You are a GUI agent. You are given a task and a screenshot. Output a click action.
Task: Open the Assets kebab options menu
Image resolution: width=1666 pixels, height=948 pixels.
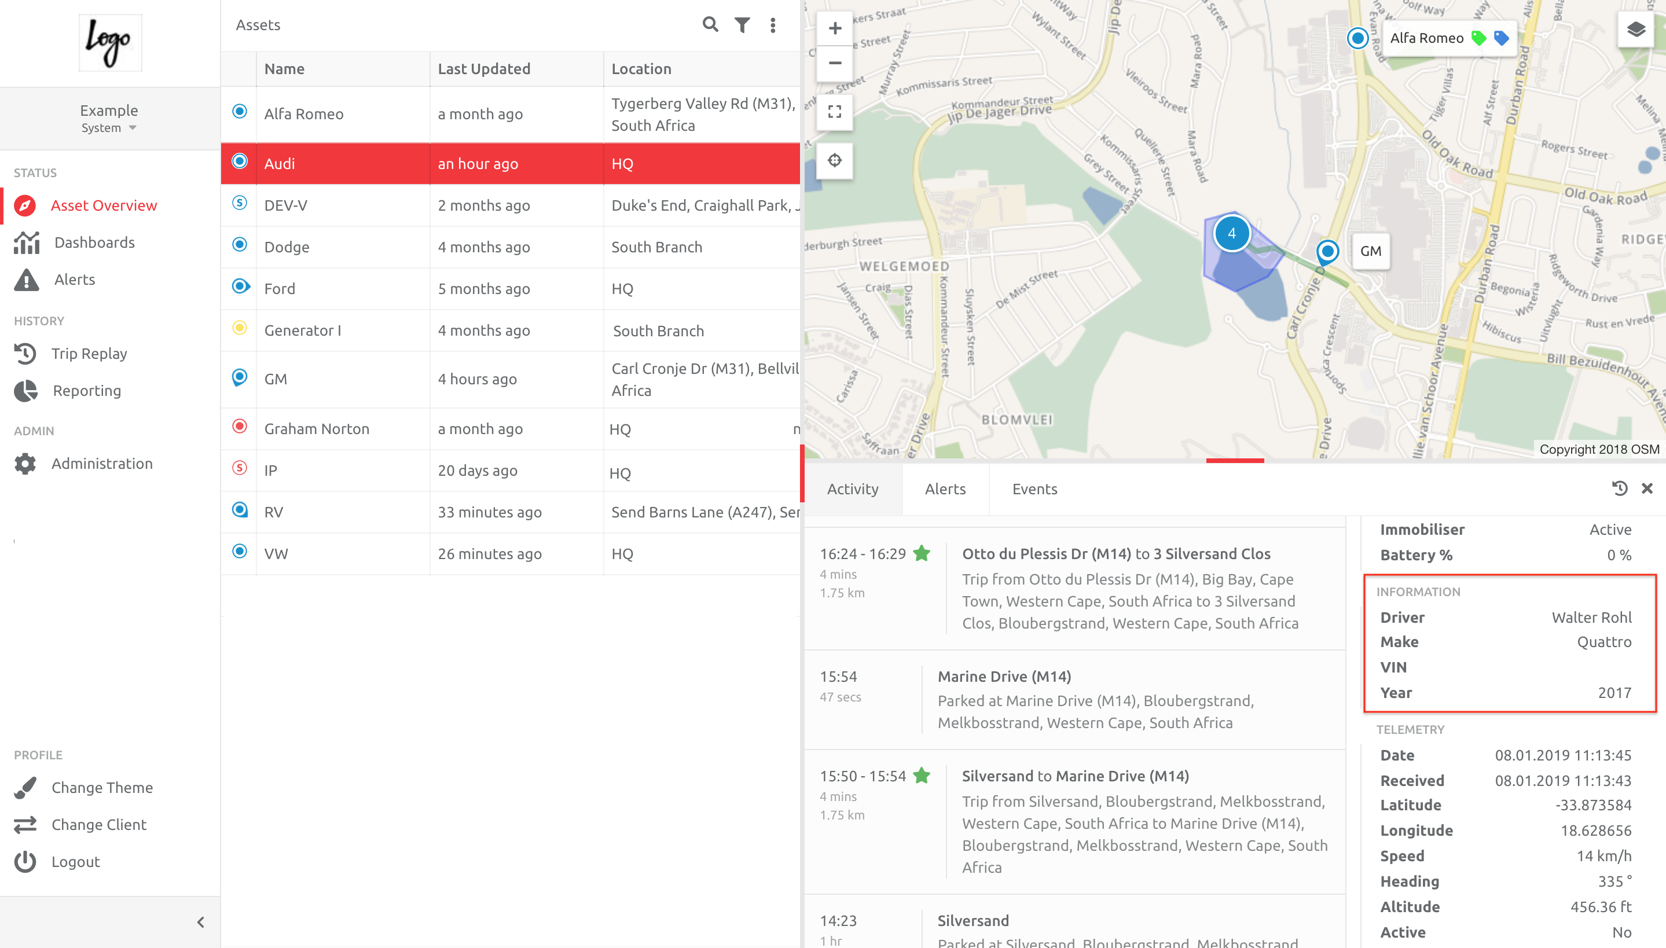click(773, 25)
